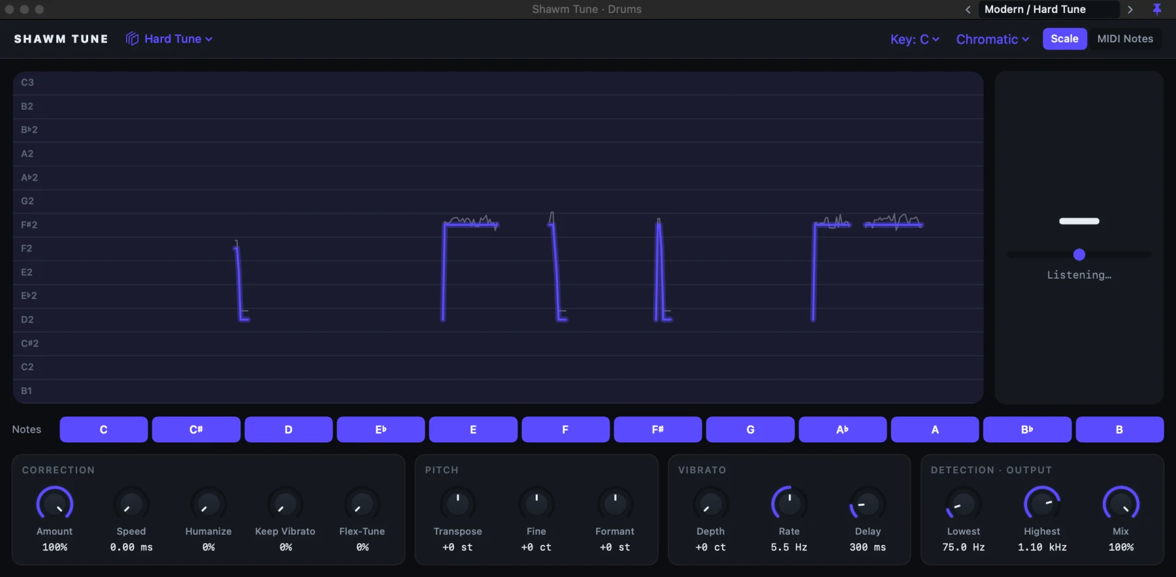1176x577 pixels.
Task: Select the Flex-Tune knob
Action: 362,504
